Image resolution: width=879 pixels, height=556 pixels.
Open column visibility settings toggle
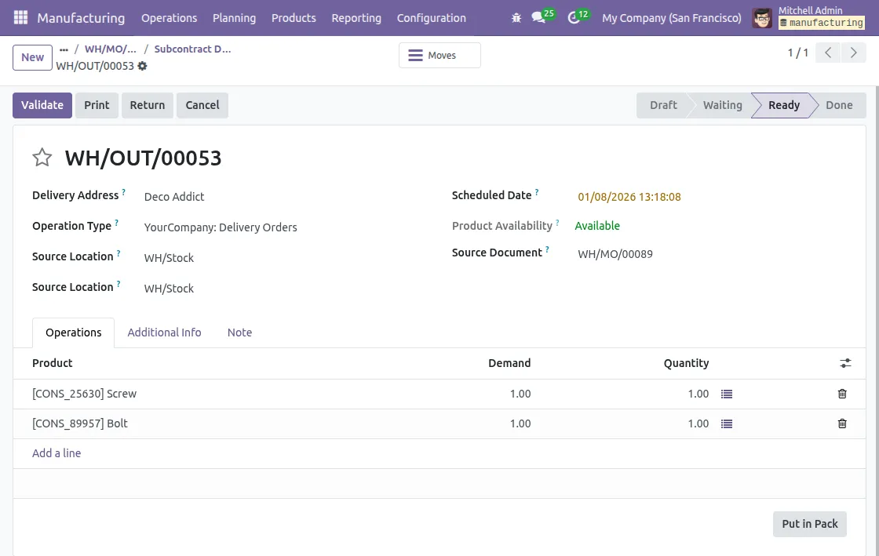tap(845, 363)
